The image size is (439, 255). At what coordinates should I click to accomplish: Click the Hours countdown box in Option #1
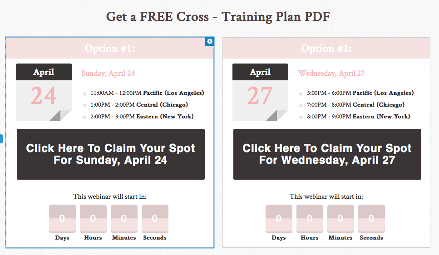93,219
